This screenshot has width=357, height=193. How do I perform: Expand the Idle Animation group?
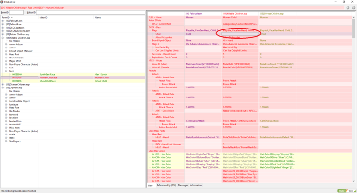pos(6,58)
